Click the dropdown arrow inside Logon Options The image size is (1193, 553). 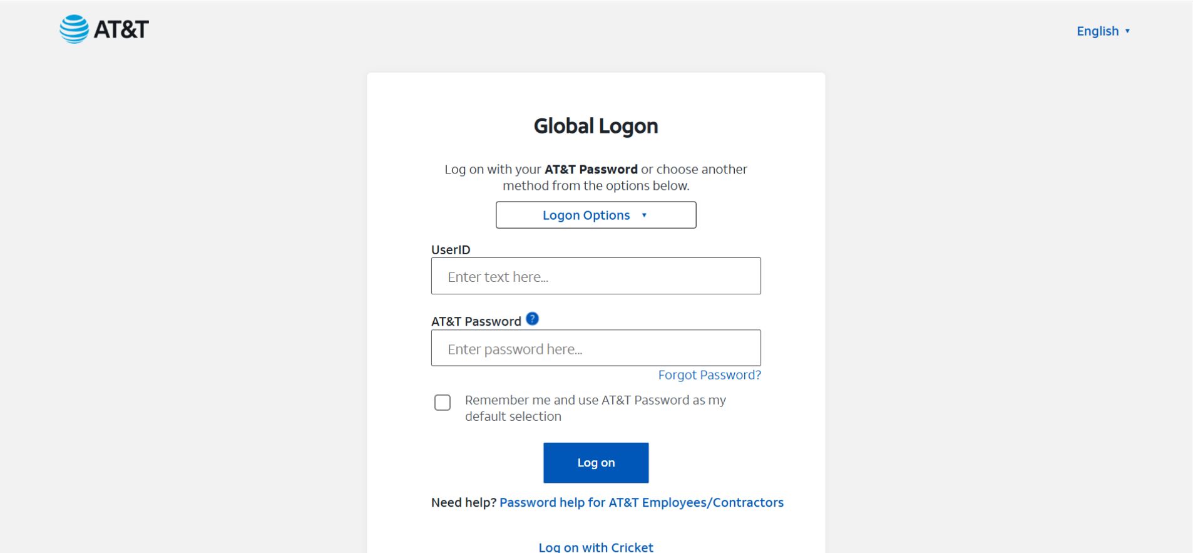pos(644,215)
